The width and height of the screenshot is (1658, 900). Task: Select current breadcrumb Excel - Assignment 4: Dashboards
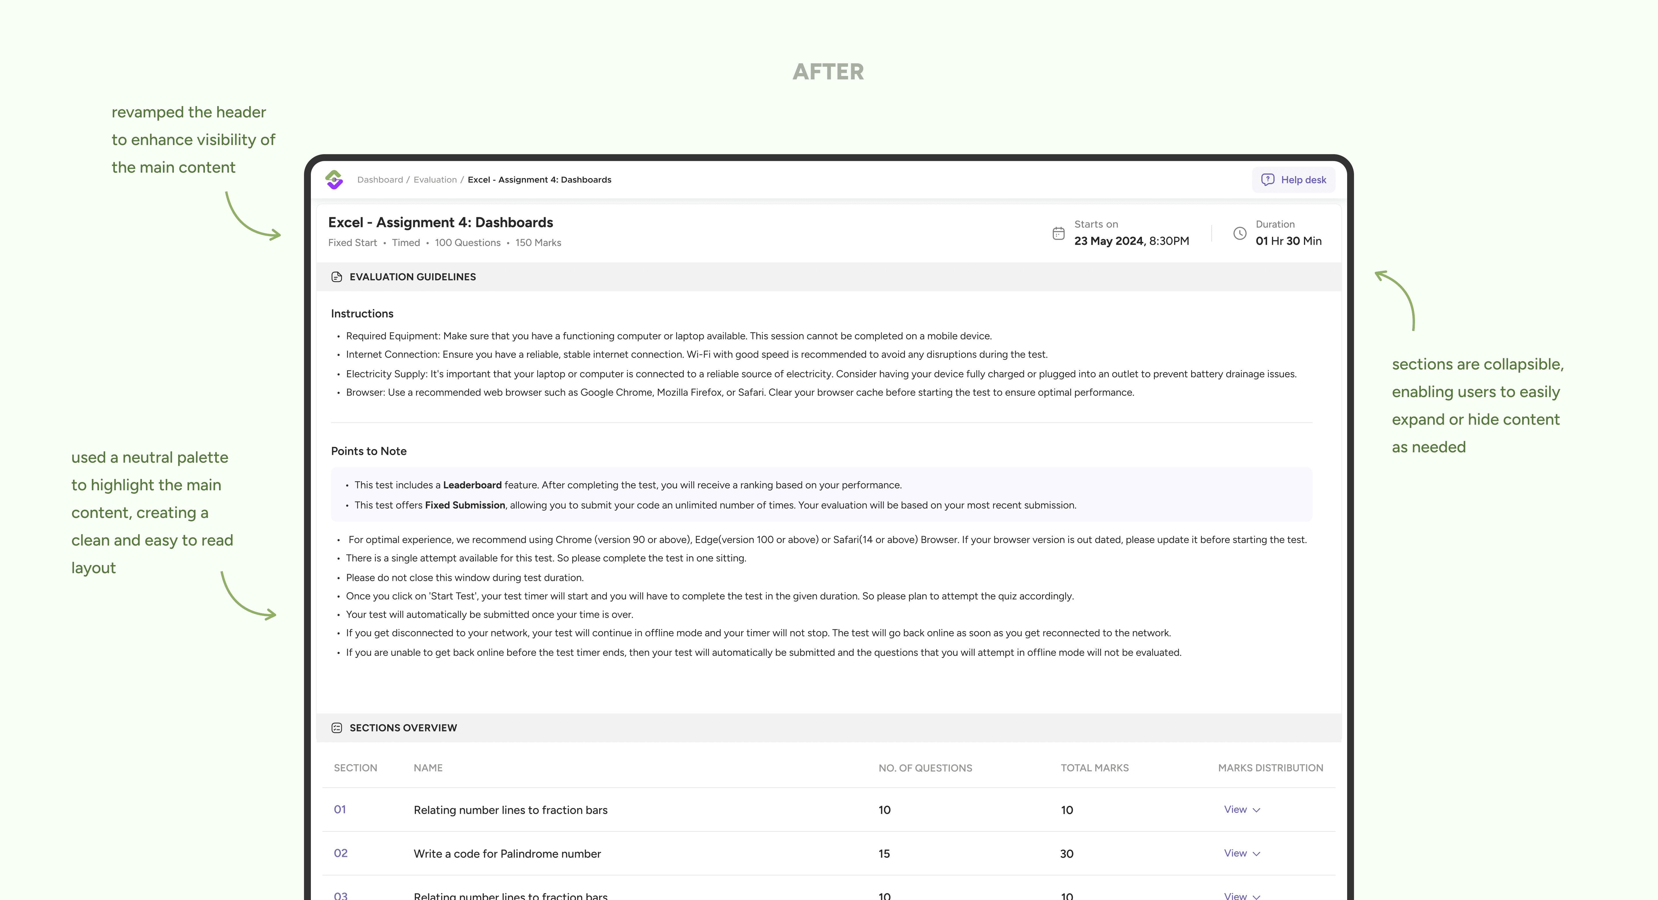tap(539, 180)
